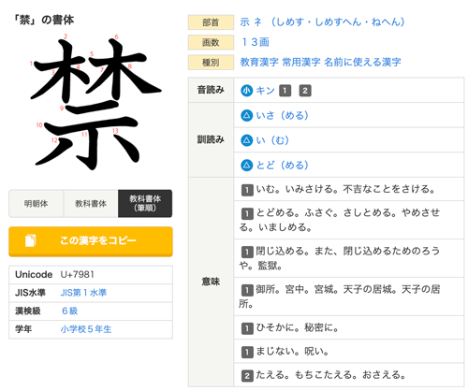468x391 pixels.
Task: Open the 名前に使える漢字 link
Action: click(362, 62)
